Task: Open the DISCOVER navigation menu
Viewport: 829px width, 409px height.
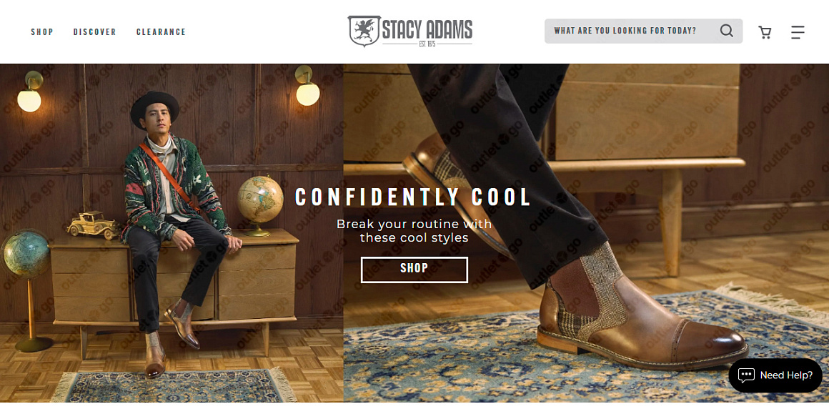Action: (x=94, y=32)
